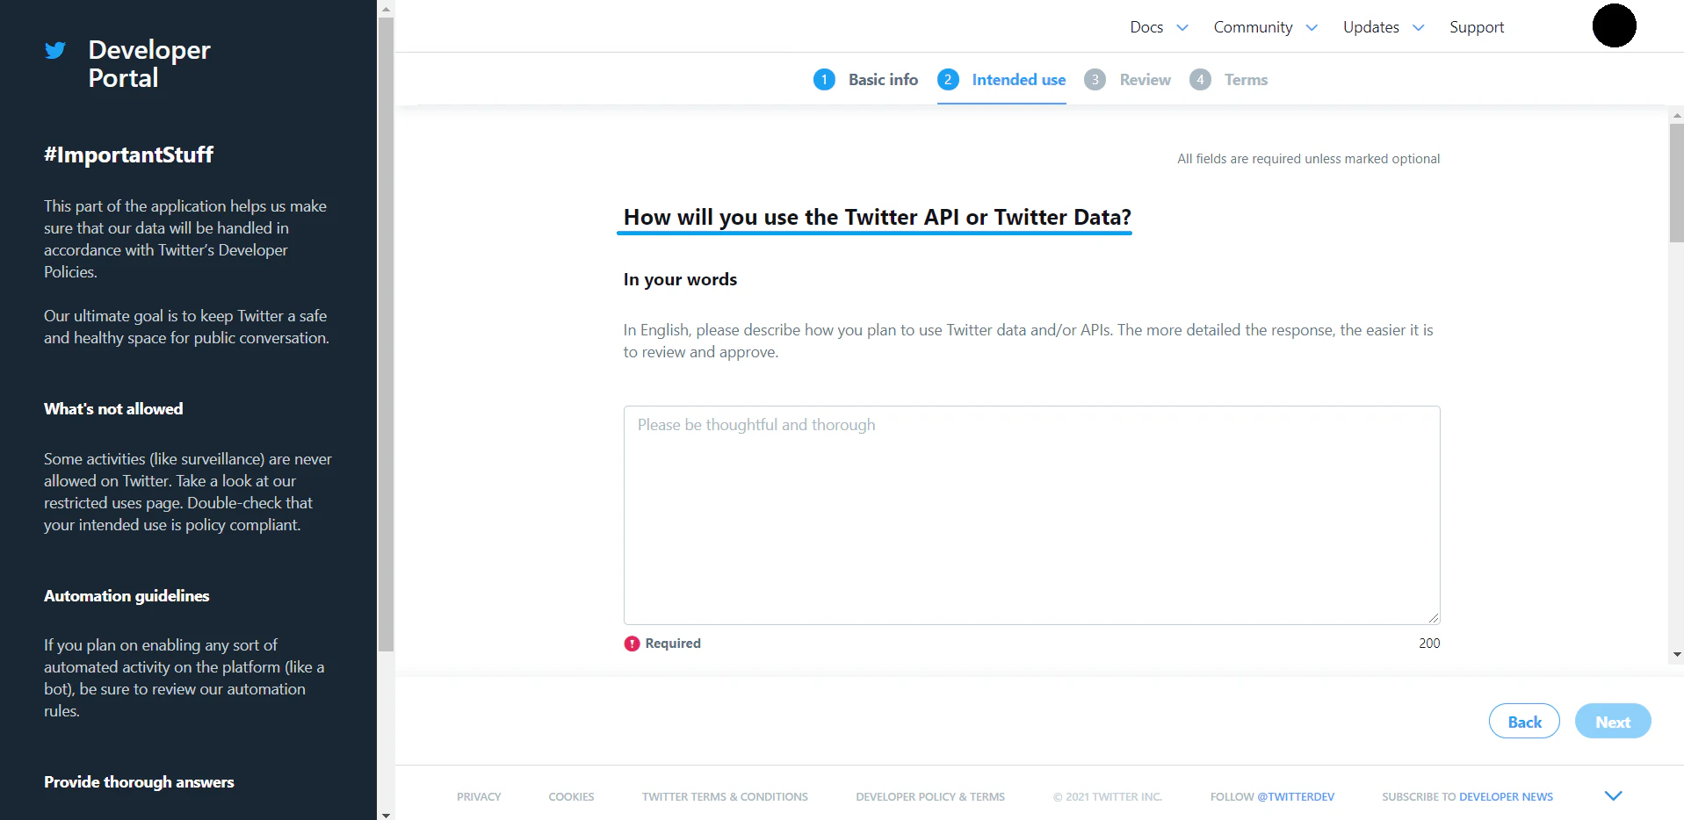This screenshot has width=1684, height=820.
Task: Click the main form scrollbar thumb
Action: click(x=1676, y=183)
